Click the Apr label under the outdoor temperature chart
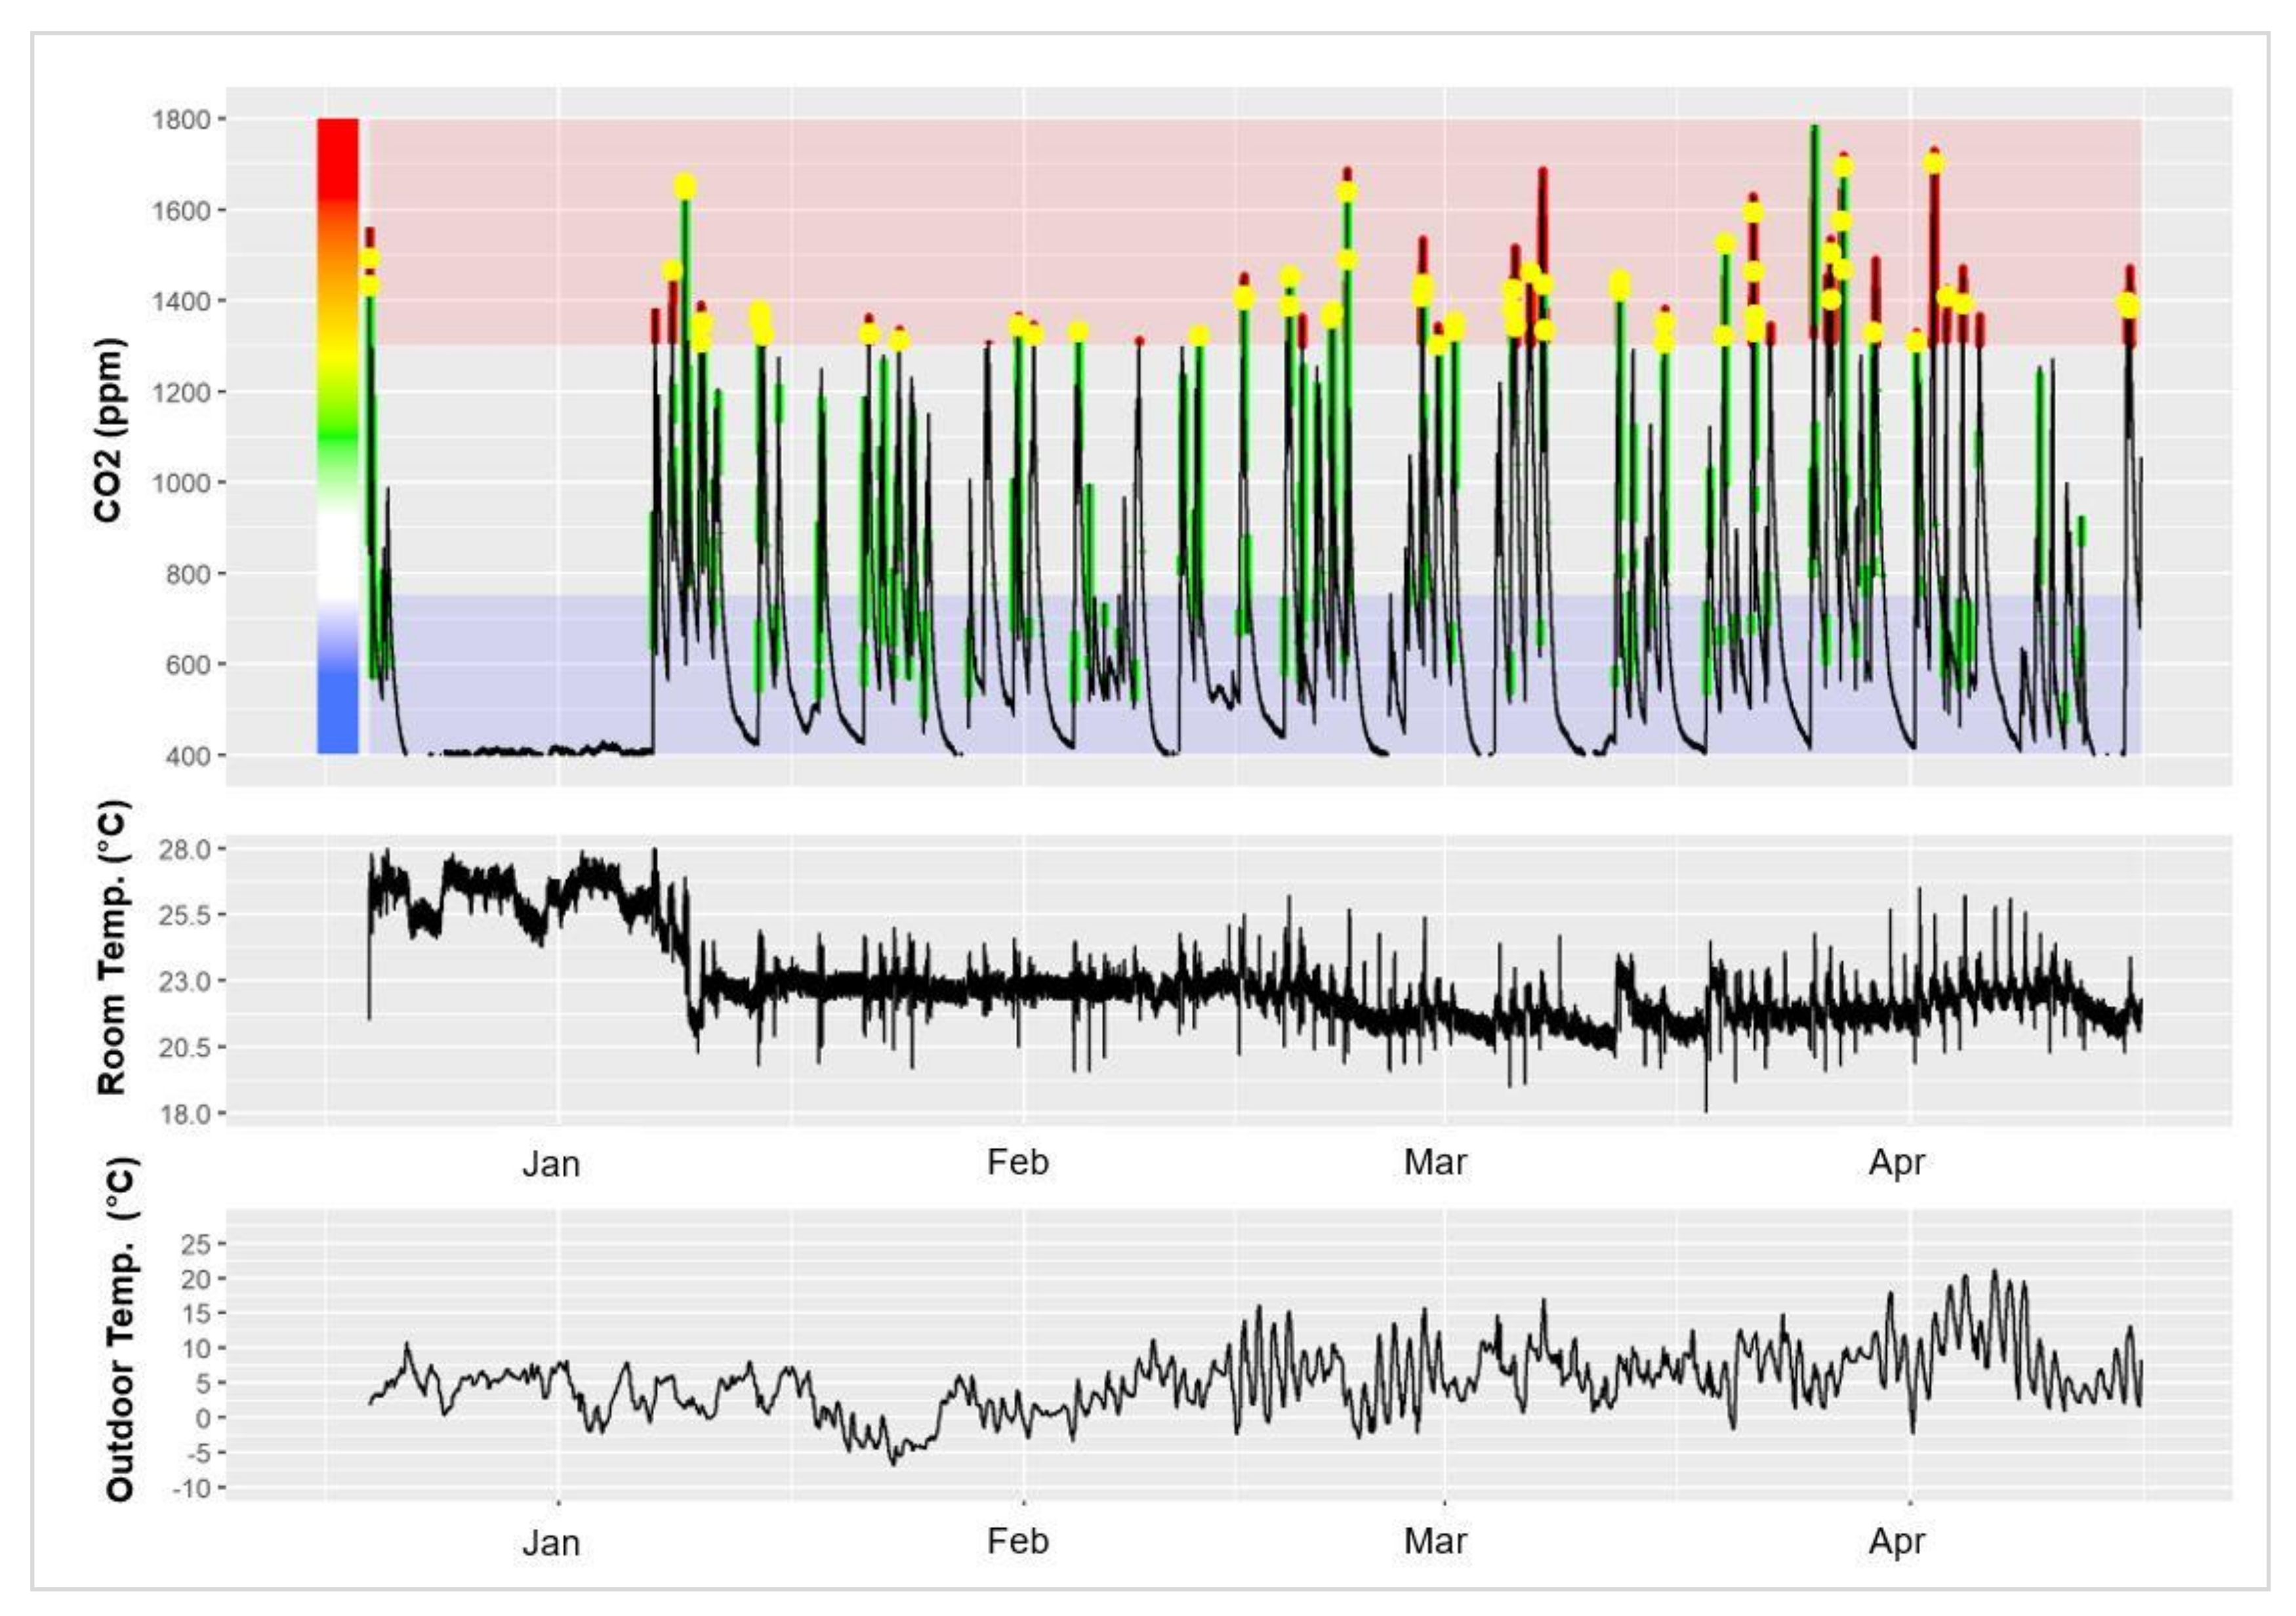This screenshot has height=1616, width=2296. click(1896, 1541)
